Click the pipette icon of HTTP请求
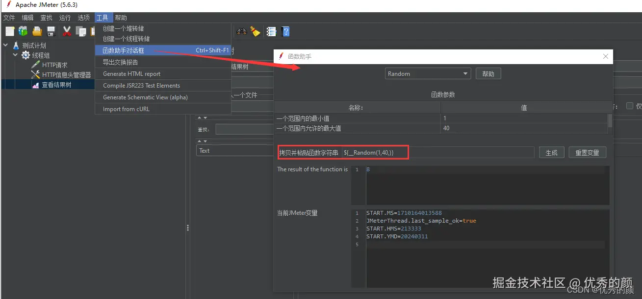 coord(35,65)
